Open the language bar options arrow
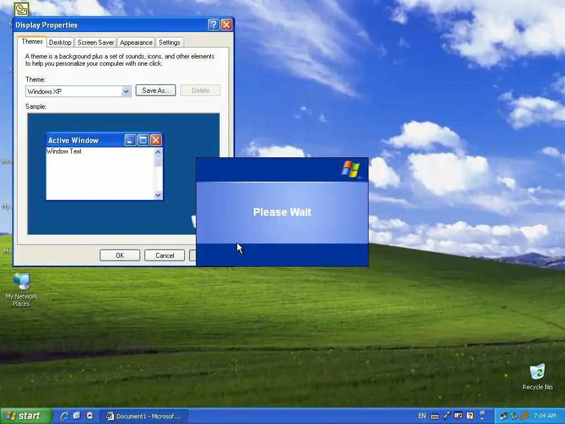 coord(482,419)
